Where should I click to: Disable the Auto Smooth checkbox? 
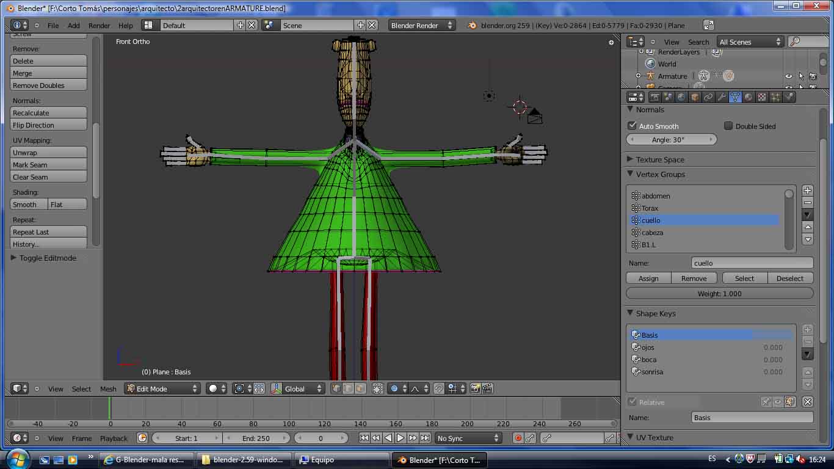633,126
